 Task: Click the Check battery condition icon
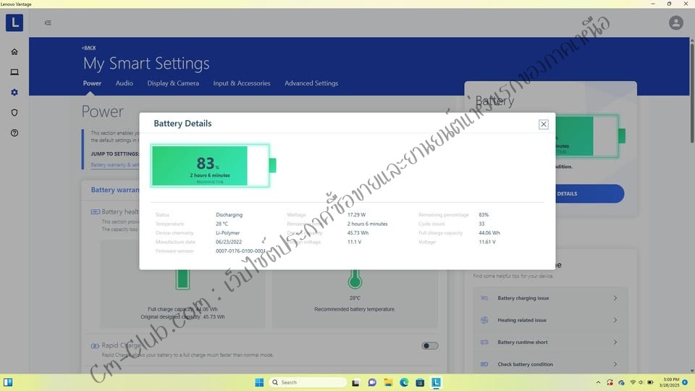click(484, 364)
